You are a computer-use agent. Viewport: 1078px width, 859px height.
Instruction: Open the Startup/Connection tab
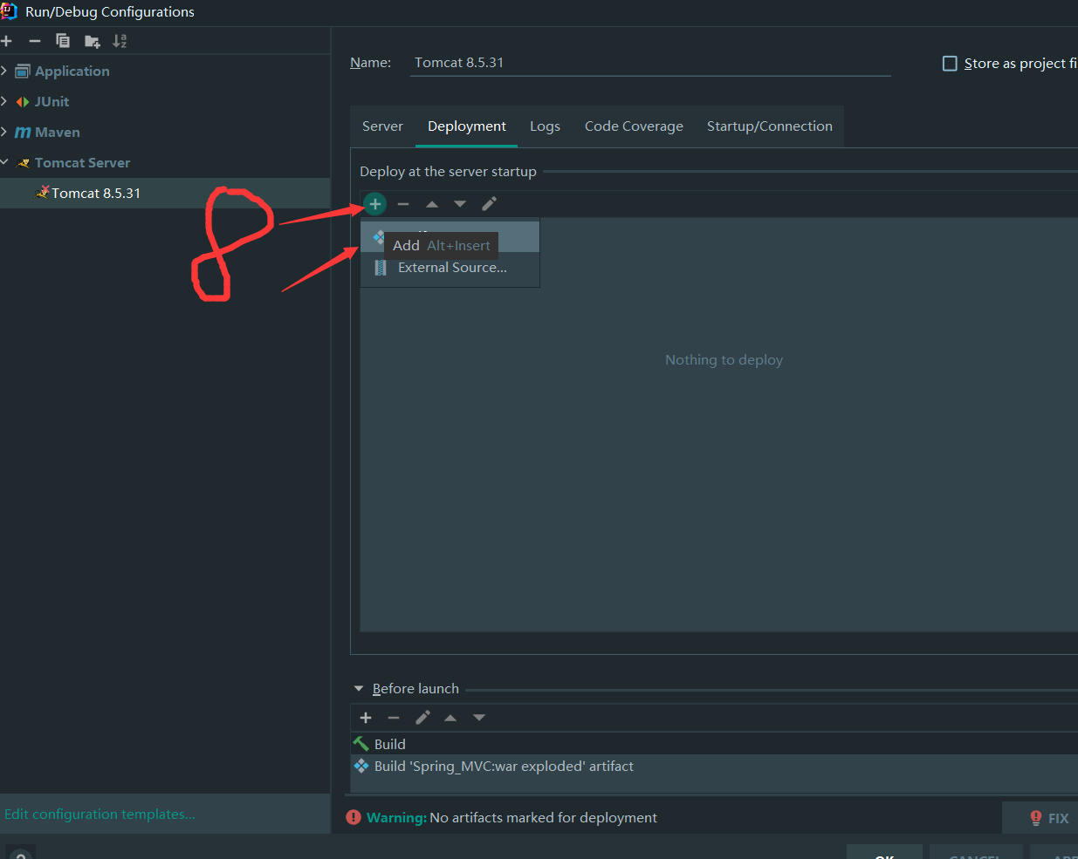tap(769, 126)
